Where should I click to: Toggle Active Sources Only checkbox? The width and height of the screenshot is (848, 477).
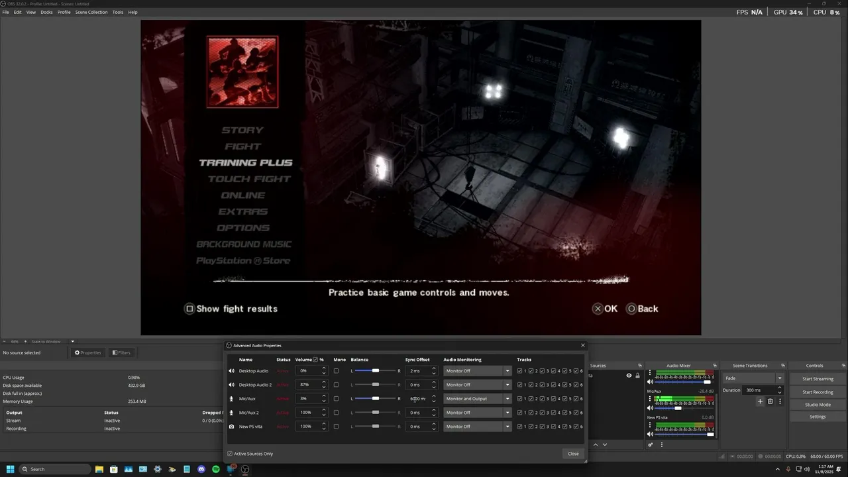(230, 454)
